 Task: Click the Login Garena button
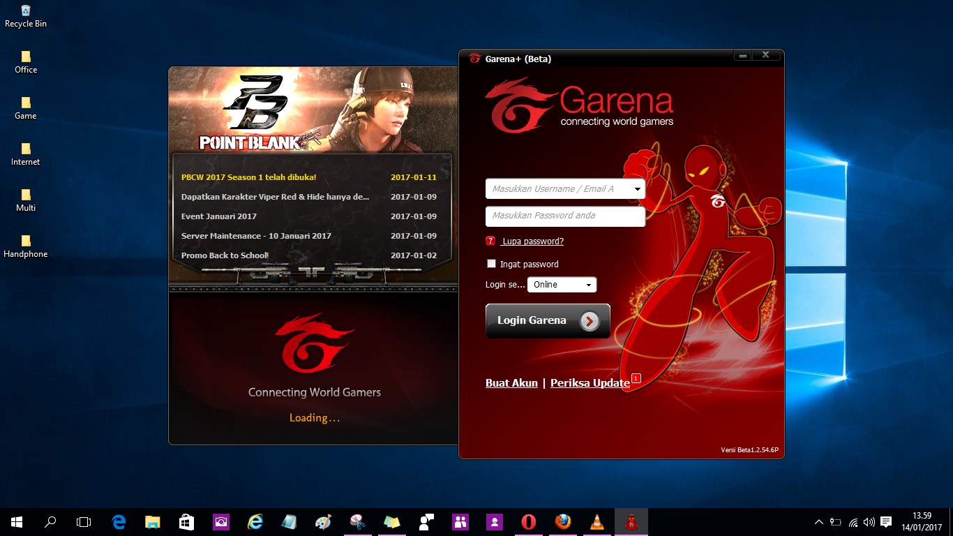[x=548, y=321]
